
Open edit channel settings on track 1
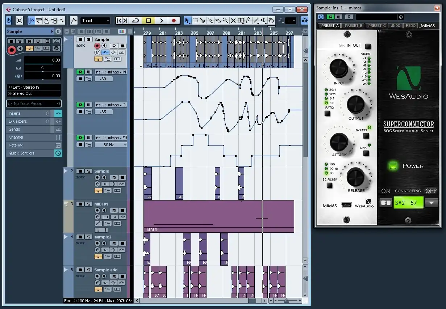point(97,52)
